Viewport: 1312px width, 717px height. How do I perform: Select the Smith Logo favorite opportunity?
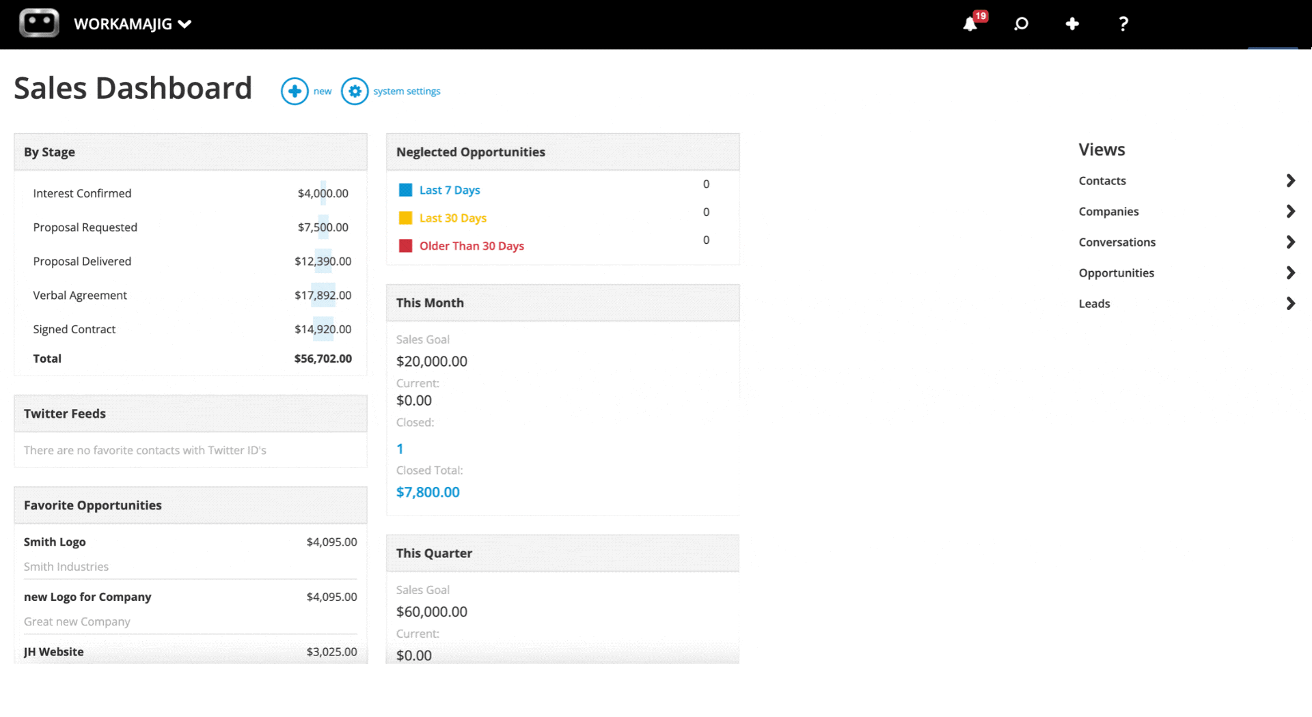55,542
